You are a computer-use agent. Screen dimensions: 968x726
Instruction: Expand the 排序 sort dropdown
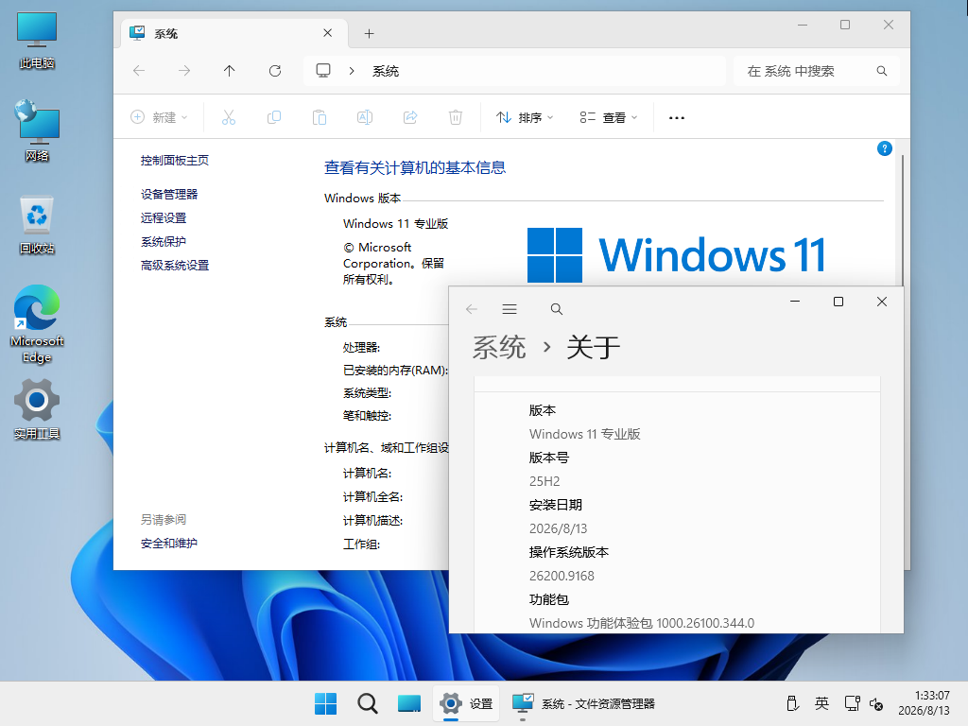pos(525,117)
